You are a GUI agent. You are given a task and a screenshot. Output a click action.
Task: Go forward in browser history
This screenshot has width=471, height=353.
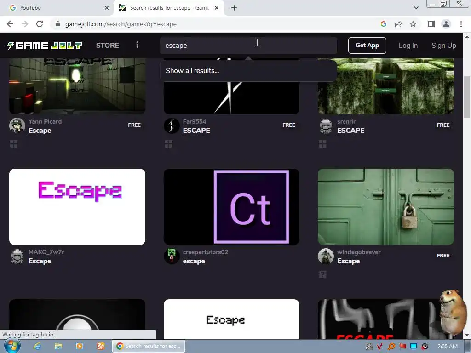pos(25,24)
